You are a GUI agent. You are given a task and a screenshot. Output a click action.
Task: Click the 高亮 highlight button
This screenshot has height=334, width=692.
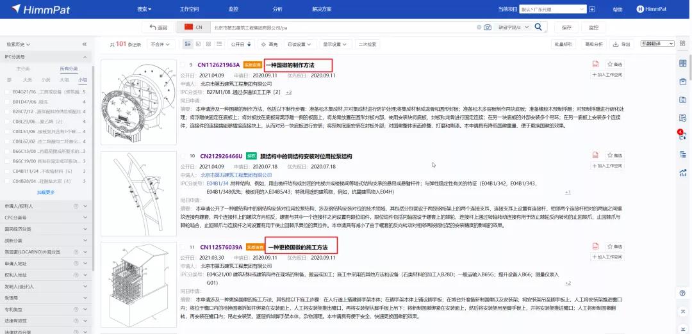tap(270, 44)
